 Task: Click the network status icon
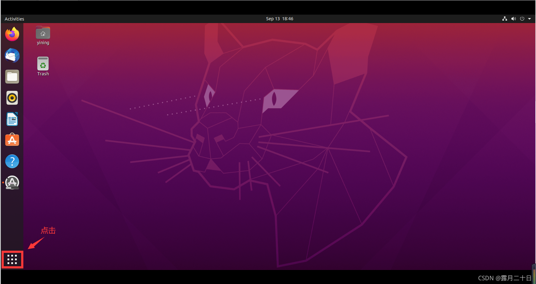pyautogui.click(x=505, y=19)
